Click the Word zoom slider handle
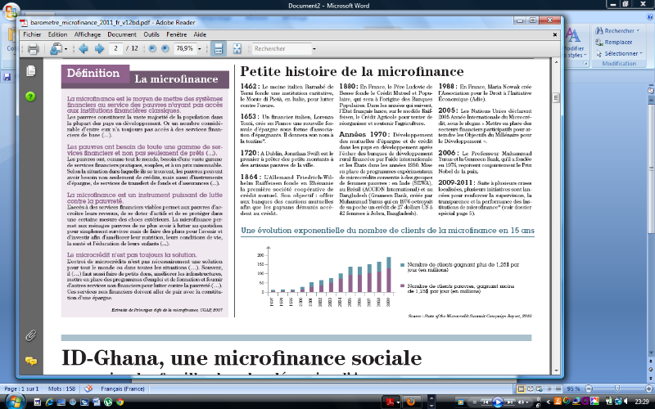Viewport: 655px width, 409px height. point(617,389)
